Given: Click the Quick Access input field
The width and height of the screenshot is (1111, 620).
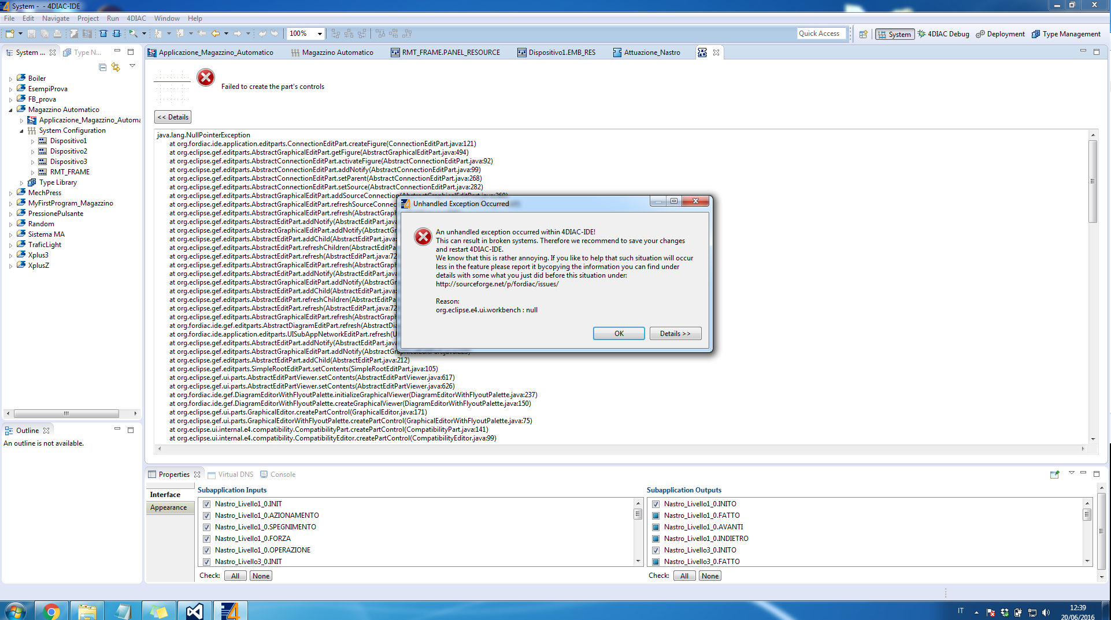Looking at the screenshot, I should (821, 33).
